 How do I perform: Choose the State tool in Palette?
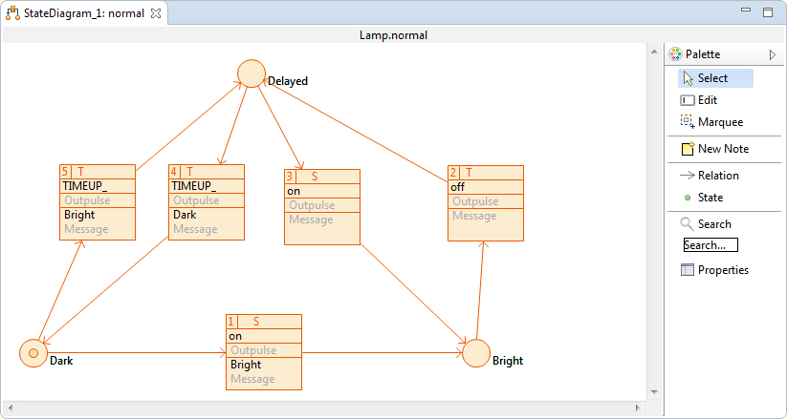pos(710,198)
